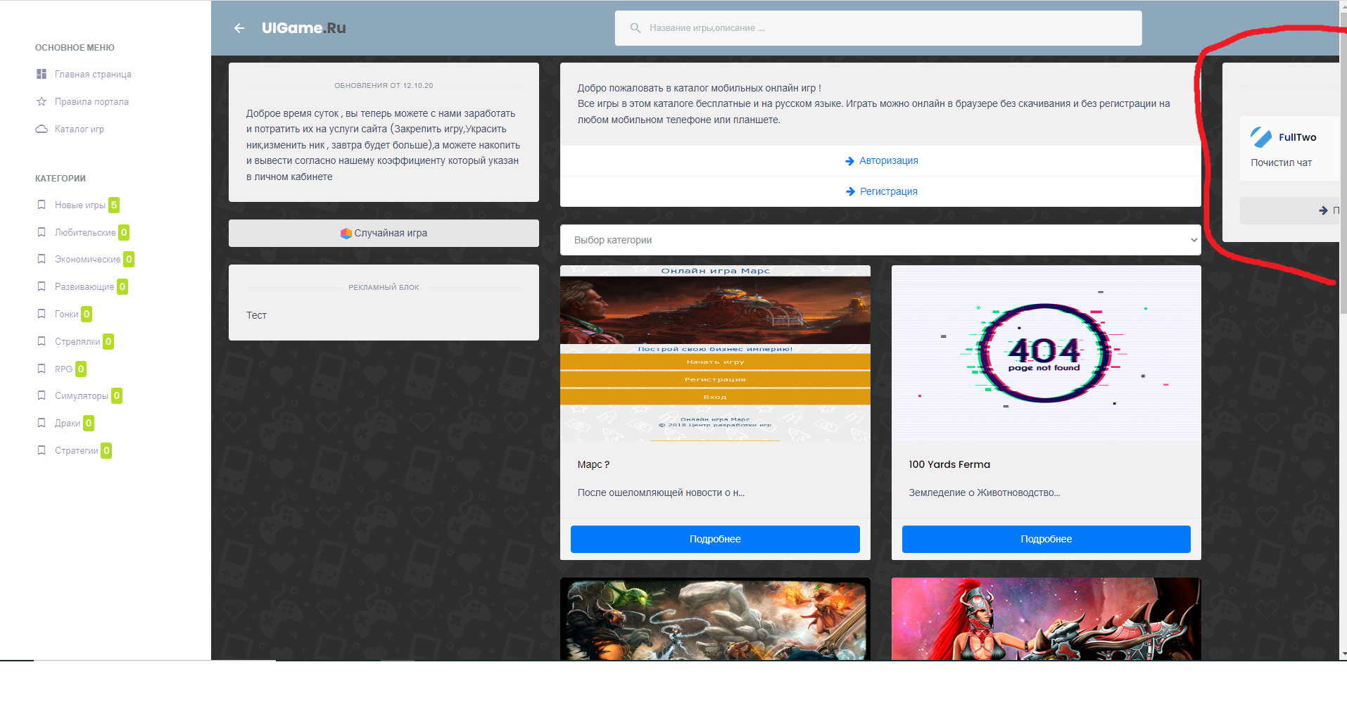This screenshot has height=712, width=1347.
Task: Expand the Выбор категории dropdown
Action: coord(880,240)
